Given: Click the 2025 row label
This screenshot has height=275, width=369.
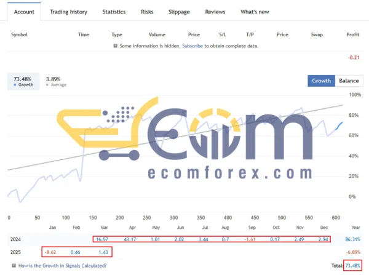Looking at the screenshot, I should (x=15, y=252).
